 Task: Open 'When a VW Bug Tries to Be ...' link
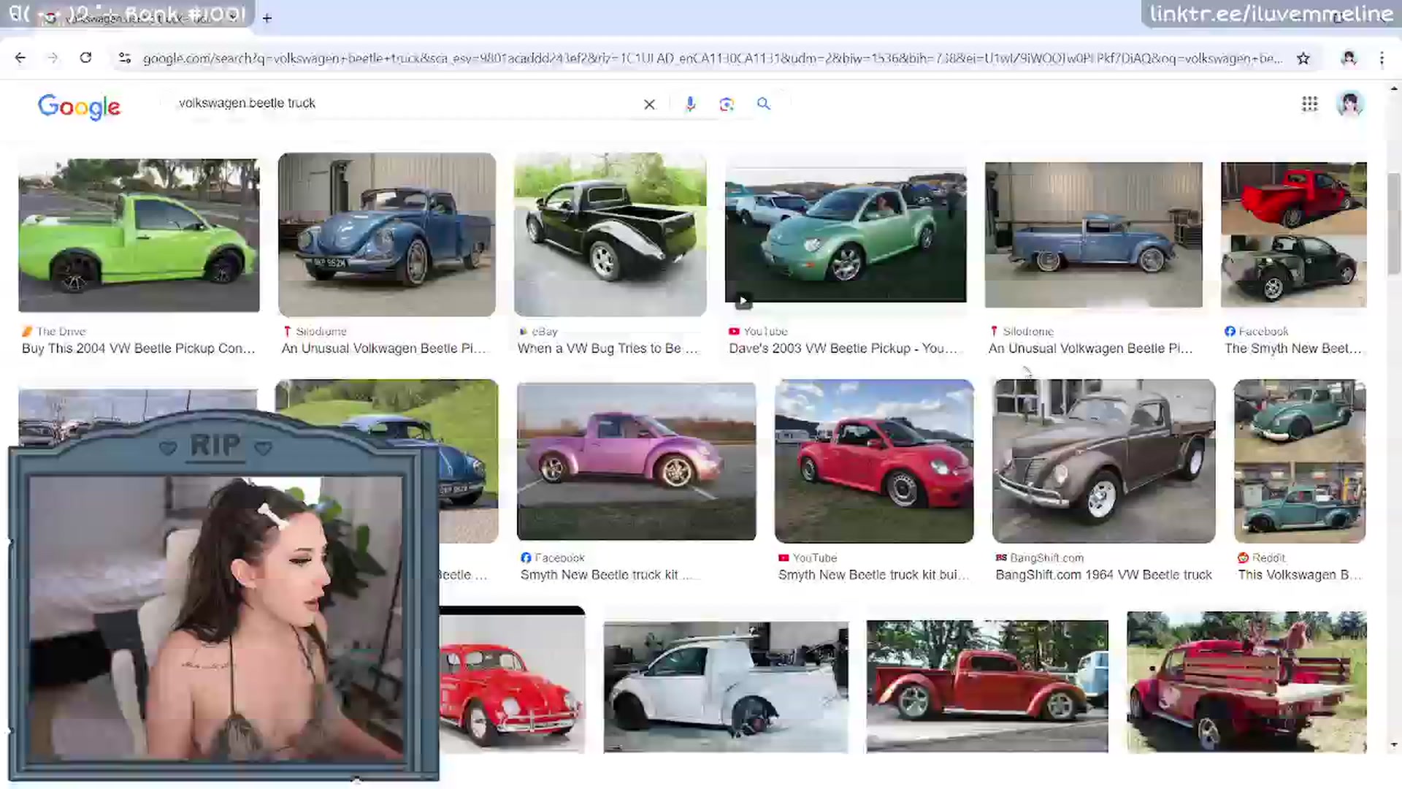tap(608, 348)
